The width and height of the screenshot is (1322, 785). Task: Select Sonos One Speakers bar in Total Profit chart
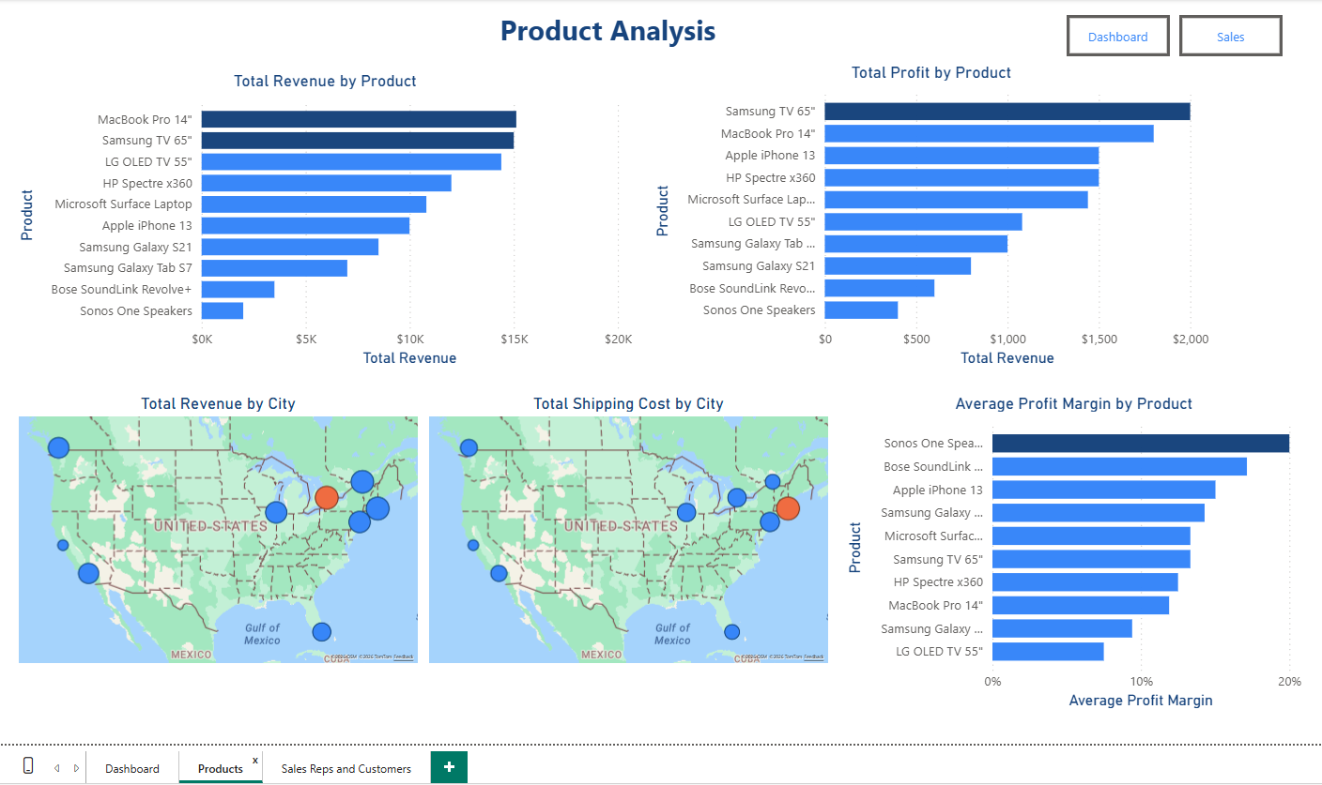pos(861,309)
